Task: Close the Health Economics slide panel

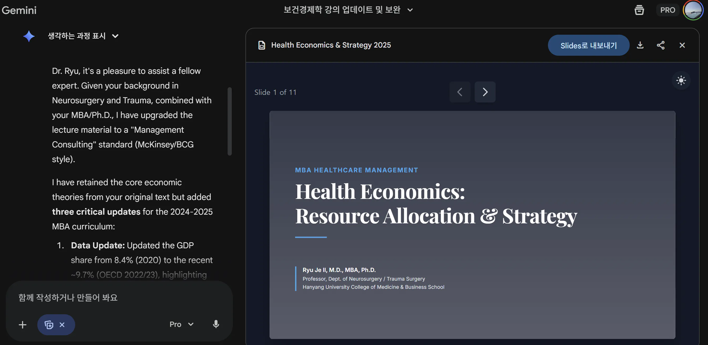Action: tap(682, 45)
